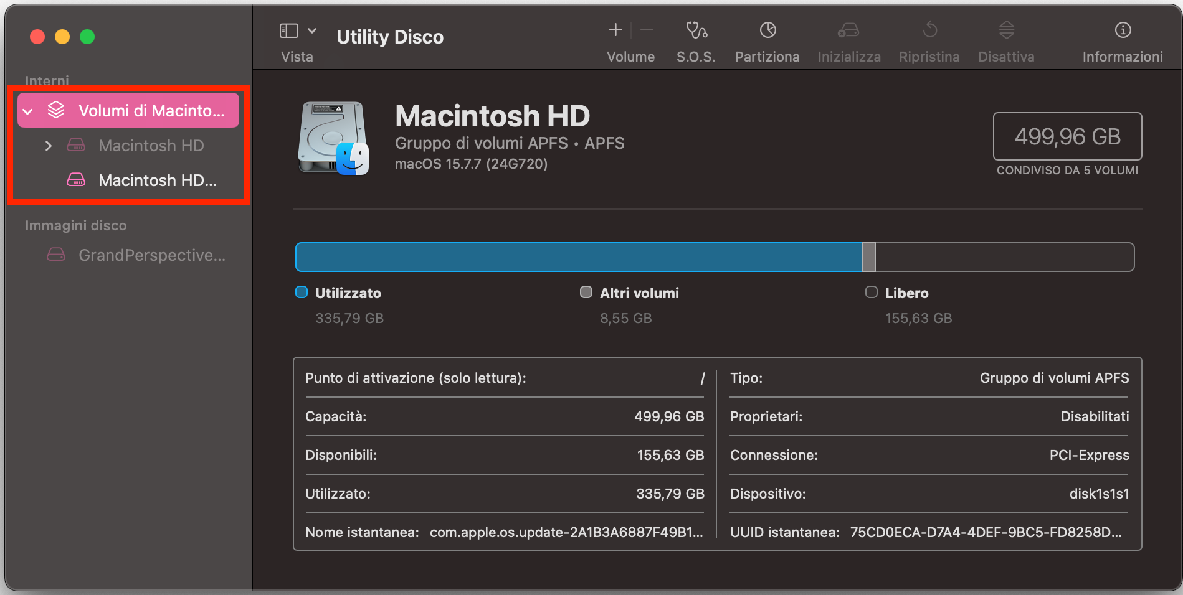
Task: Click the Disattiva unmount icon
Action: point(1007,30)
